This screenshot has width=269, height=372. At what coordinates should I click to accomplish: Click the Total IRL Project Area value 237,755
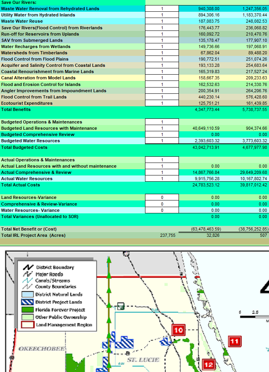tap(168, 235)
